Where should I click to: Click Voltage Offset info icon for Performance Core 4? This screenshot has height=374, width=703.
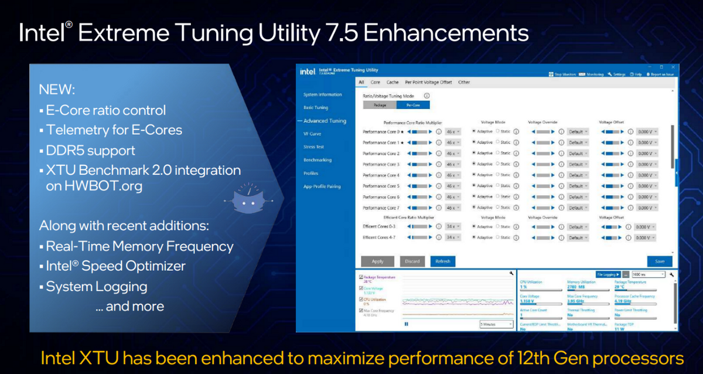pyautogui.click(x=630, y=175)
